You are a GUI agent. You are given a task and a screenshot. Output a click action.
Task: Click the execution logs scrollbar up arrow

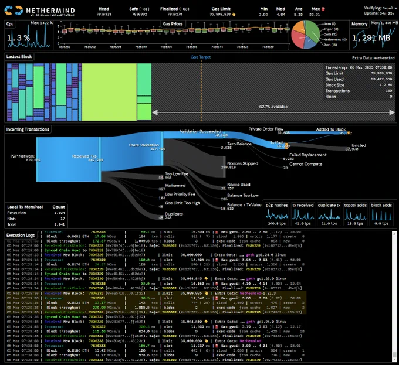[x=394, y=234]
